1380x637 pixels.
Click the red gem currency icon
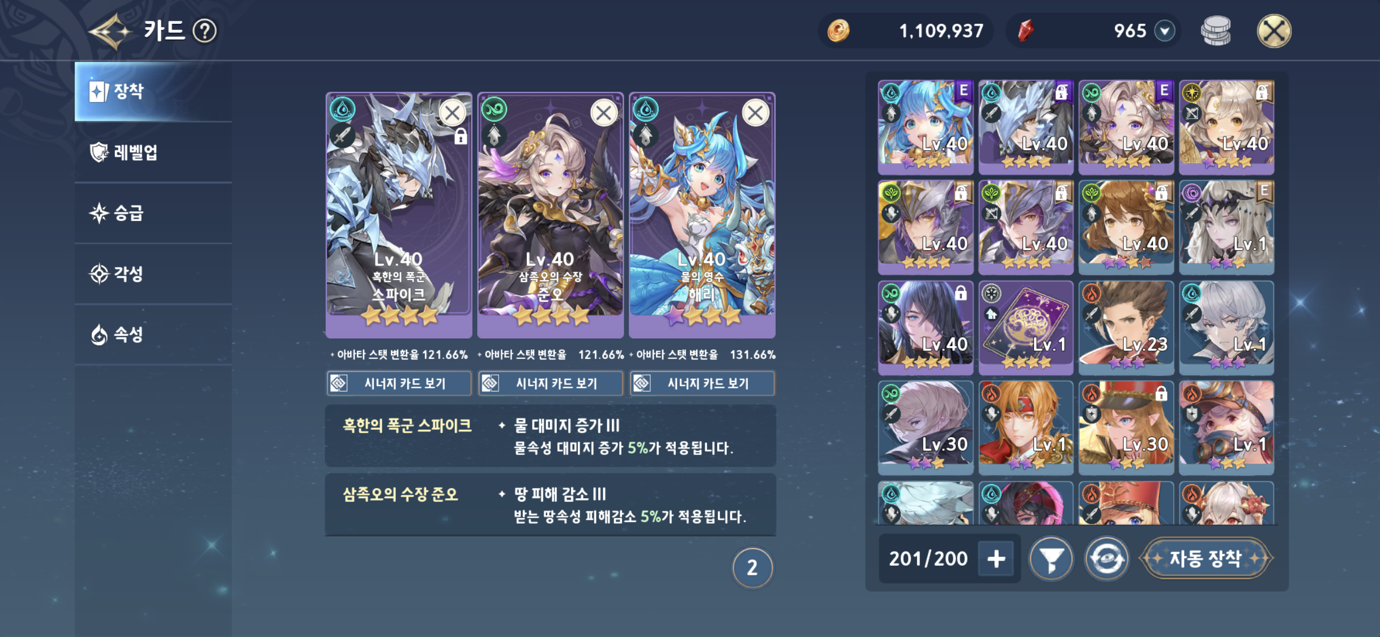coord(1026,31)
